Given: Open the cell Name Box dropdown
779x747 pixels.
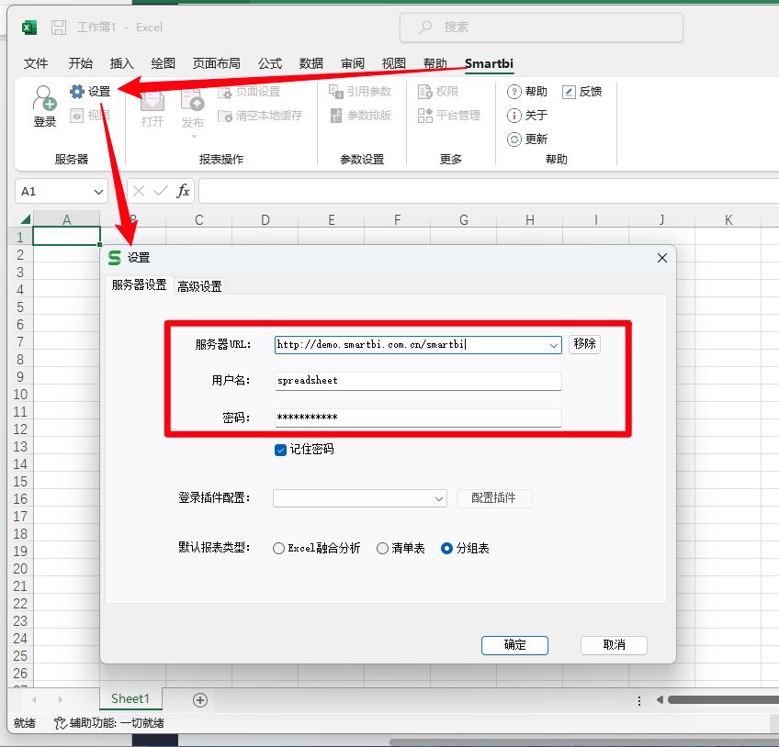Looking at the screenshot, I should point(99,190).
